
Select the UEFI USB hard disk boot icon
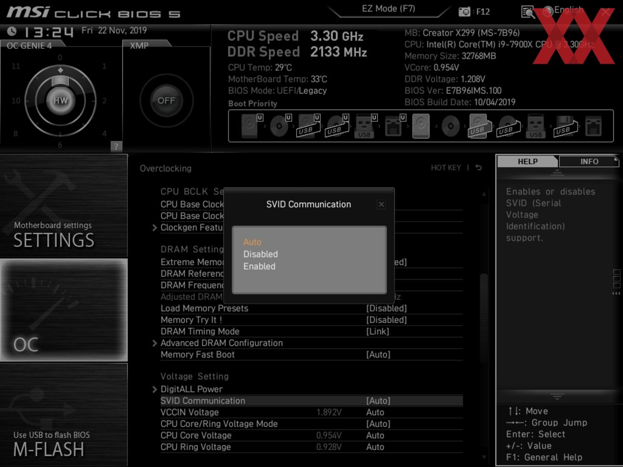tap(309, 126)
